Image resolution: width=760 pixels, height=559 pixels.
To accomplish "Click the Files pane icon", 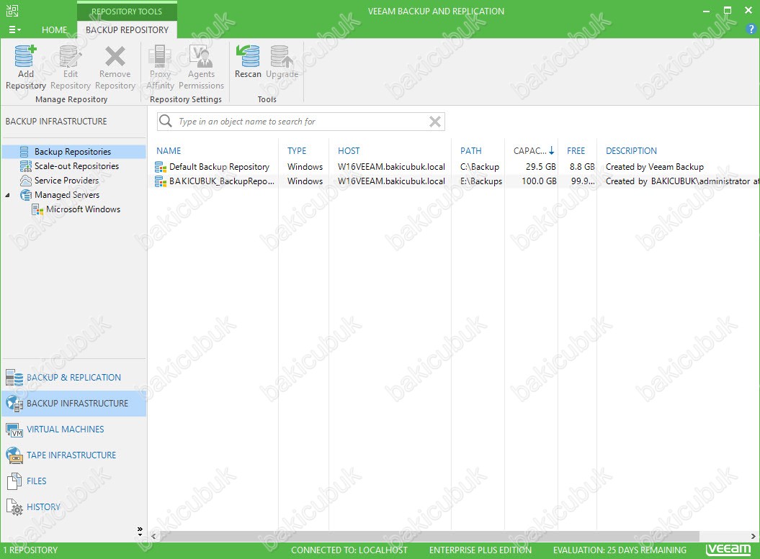I will pos(14,481).
